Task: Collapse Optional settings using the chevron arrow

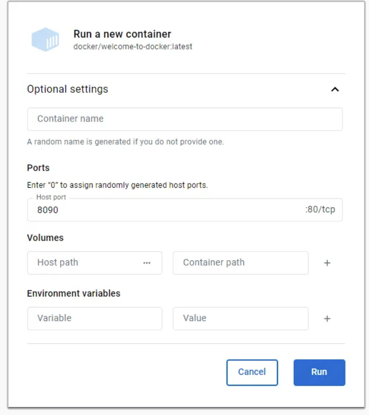Action: click(335, 89)
